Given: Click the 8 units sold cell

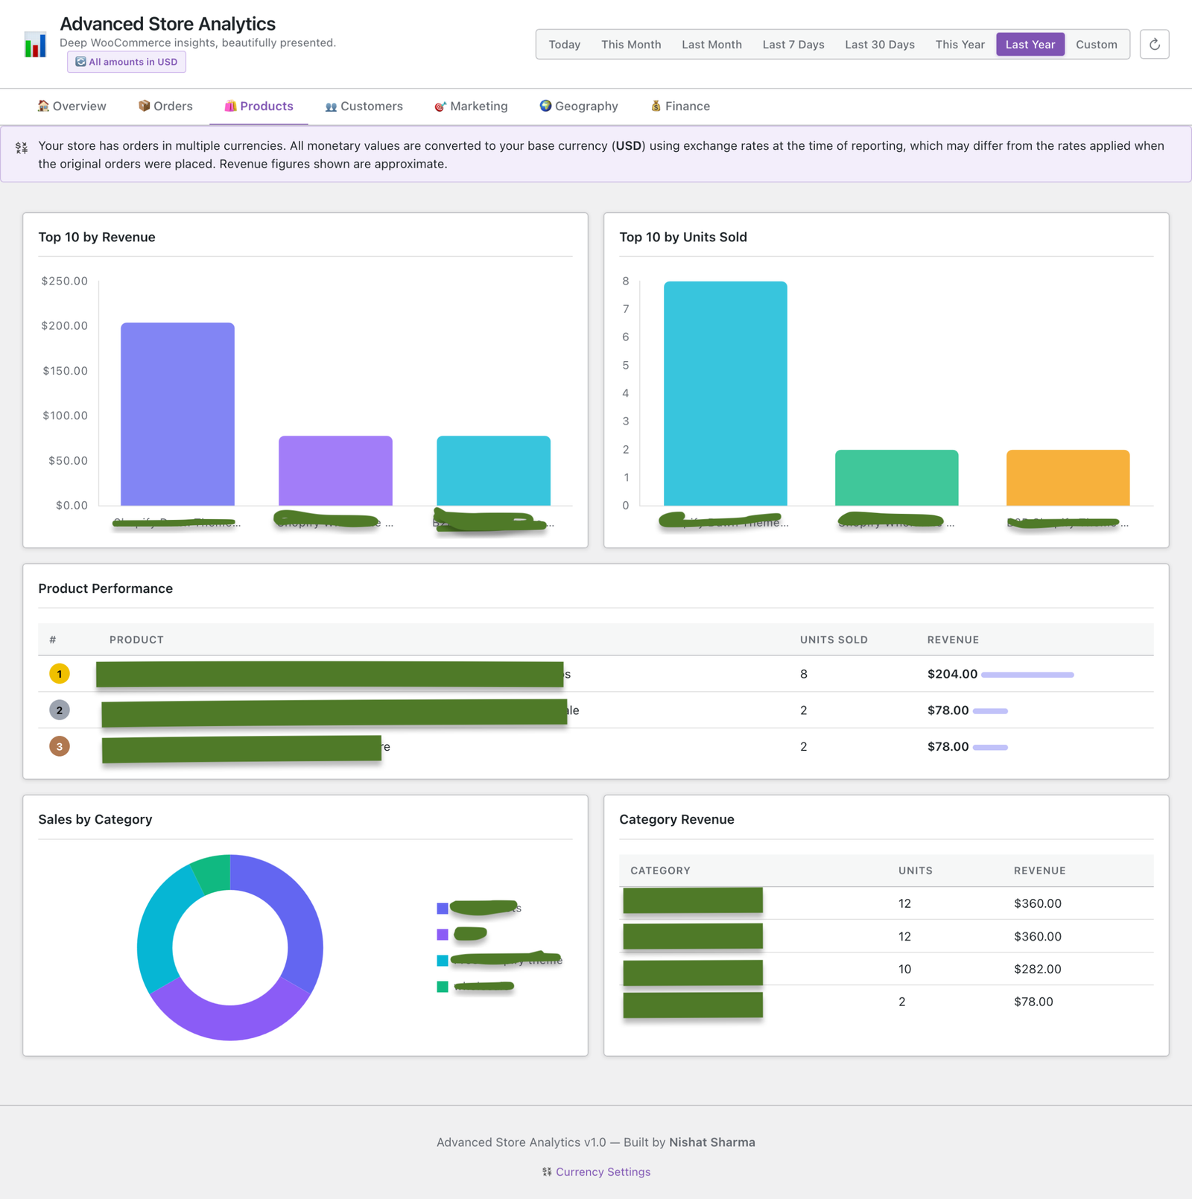Looking at the screenshot, I should coord(803,674).
